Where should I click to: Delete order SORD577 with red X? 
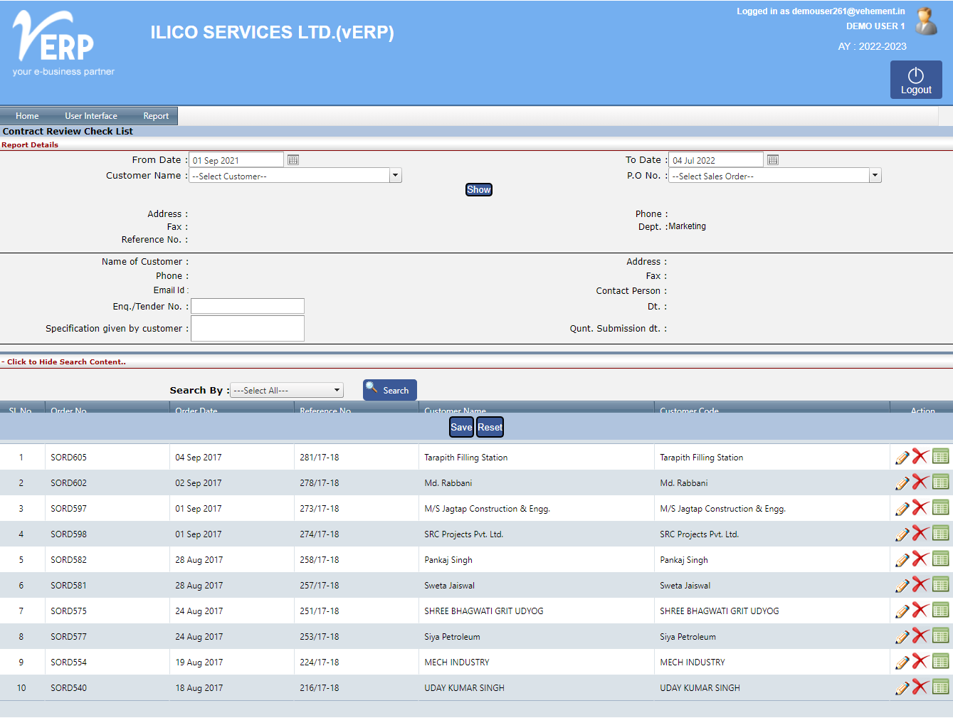pos(921,636)
